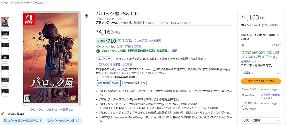The width and height of the screenshot is (292, 125).
Task: Click the エントリー campaign badge
Action: (104, 59)
